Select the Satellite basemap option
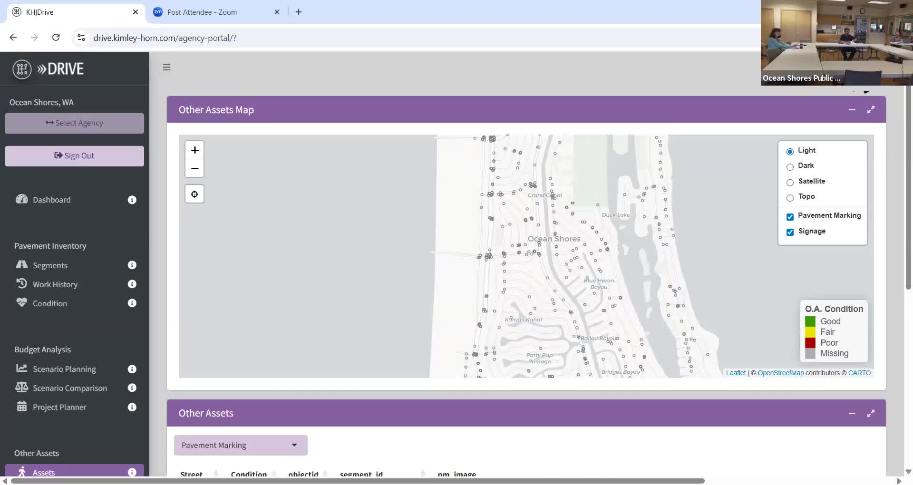The height and width of the screenshot is (485, 913). 790,183
